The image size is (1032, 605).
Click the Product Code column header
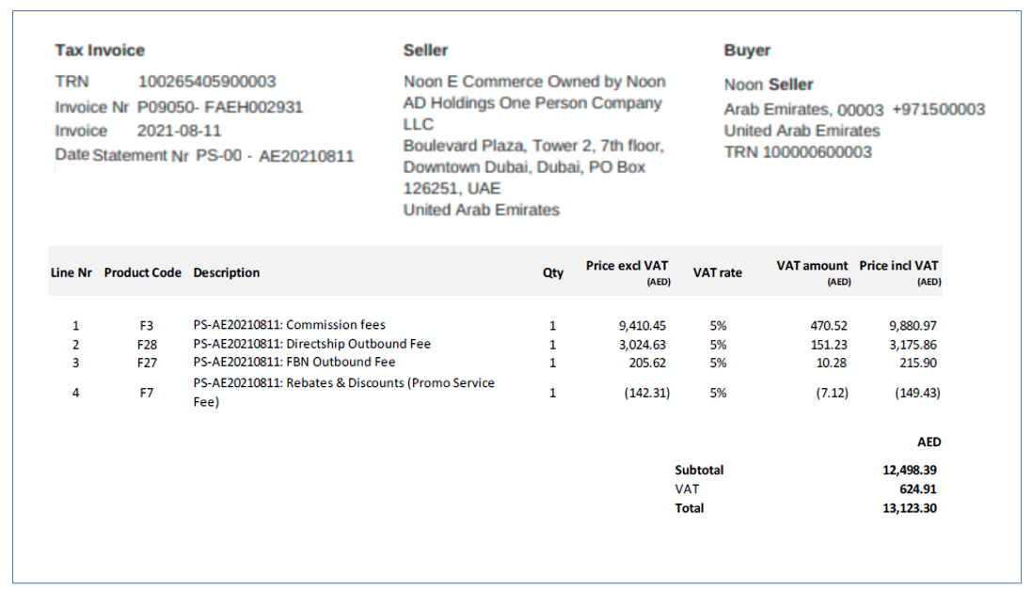pos(142,272)
